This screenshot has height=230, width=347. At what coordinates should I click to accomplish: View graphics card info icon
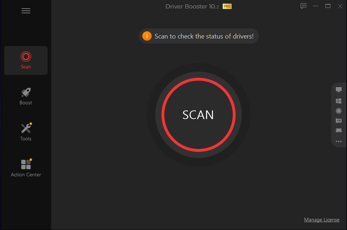click(339, 121)
